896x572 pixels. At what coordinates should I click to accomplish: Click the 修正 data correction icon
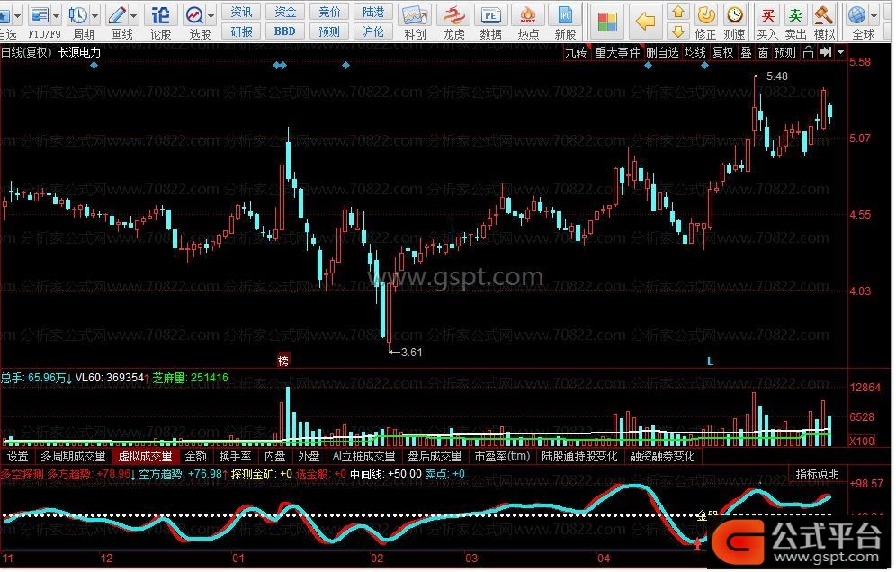[706, 15]
